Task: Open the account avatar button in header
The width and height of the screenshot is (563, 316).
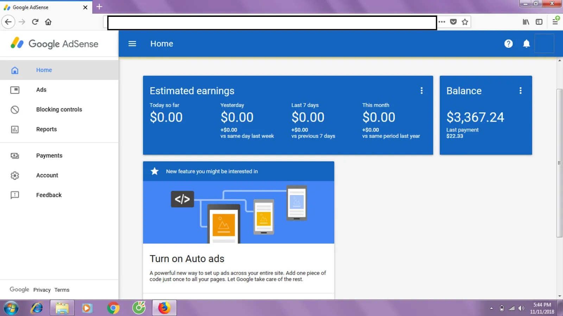Action: tap(544, 44)
